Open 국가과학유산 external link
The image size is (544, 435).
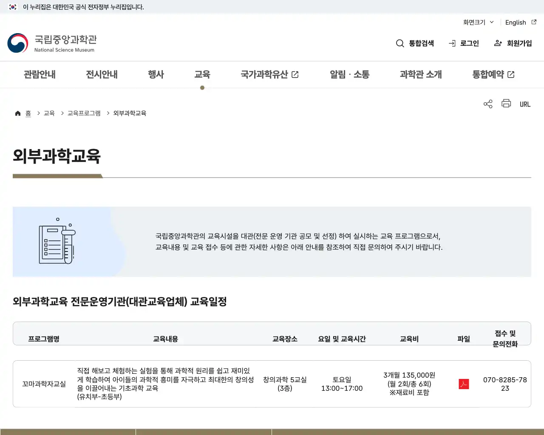point(269,74)
